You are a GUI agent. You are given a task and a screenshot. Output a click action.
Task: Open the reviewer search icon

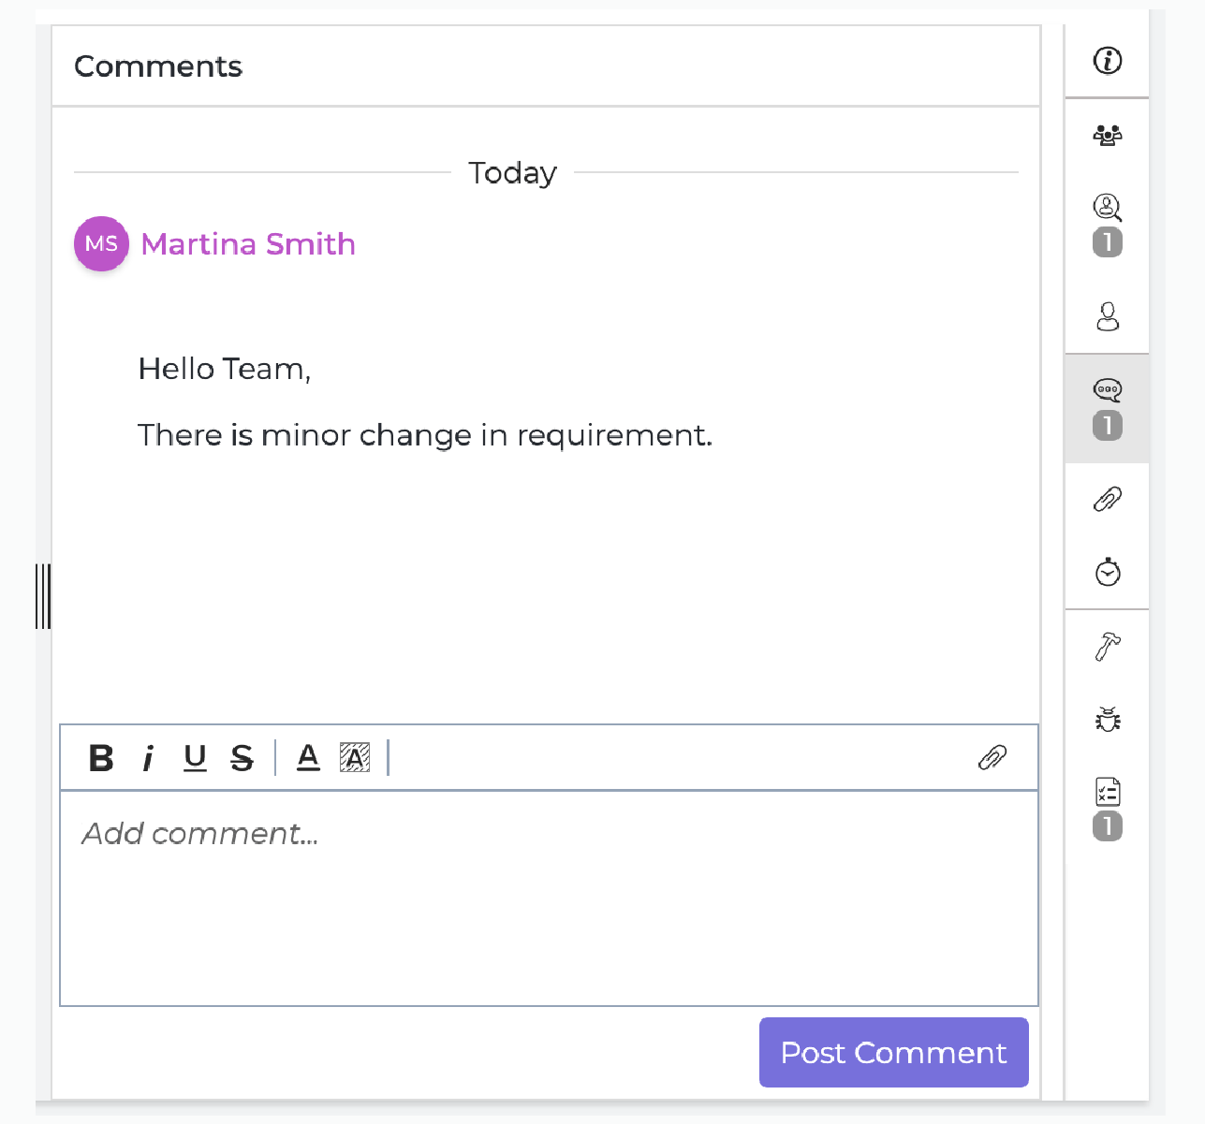click(x=1108, y=207)
